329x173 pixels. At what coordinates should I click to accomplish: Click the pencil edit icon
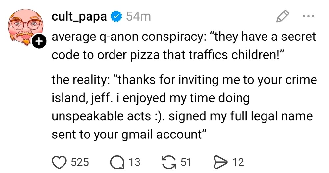click(283, 16)
